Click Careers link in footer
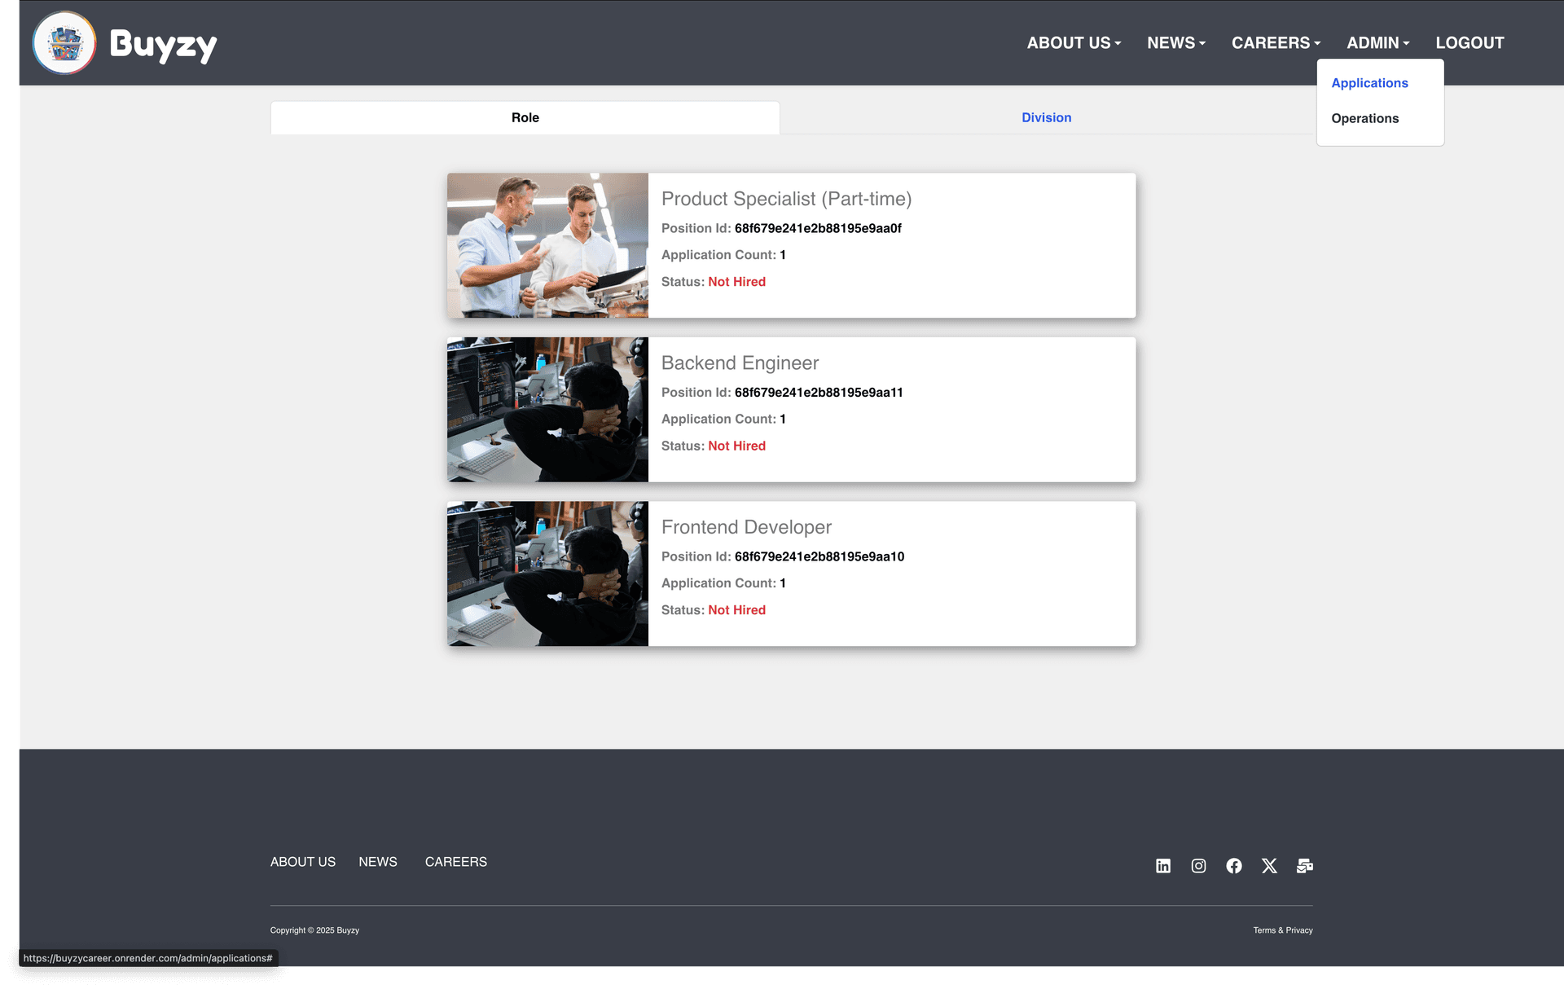Image resolution: width=1564 pixels, height=989 pixels. coord(455,862)
